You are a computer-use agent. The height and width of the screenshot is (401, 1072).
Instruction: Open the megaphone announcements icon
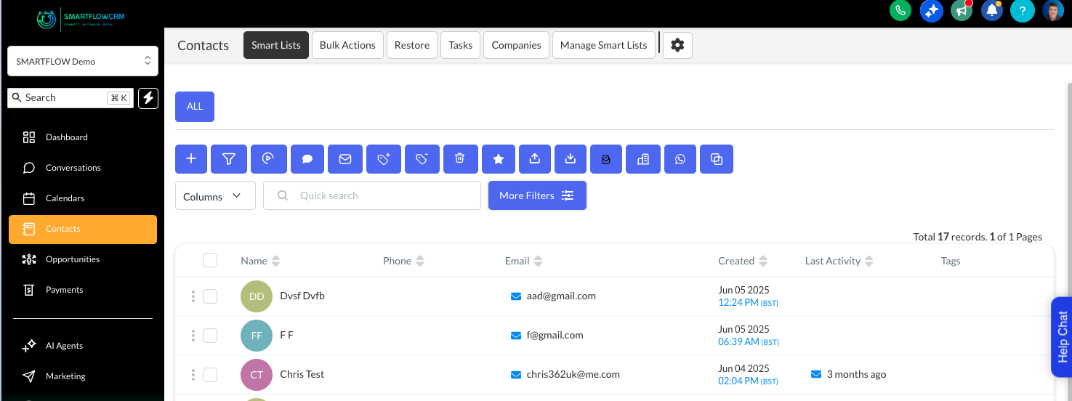(x=962, y=11)
